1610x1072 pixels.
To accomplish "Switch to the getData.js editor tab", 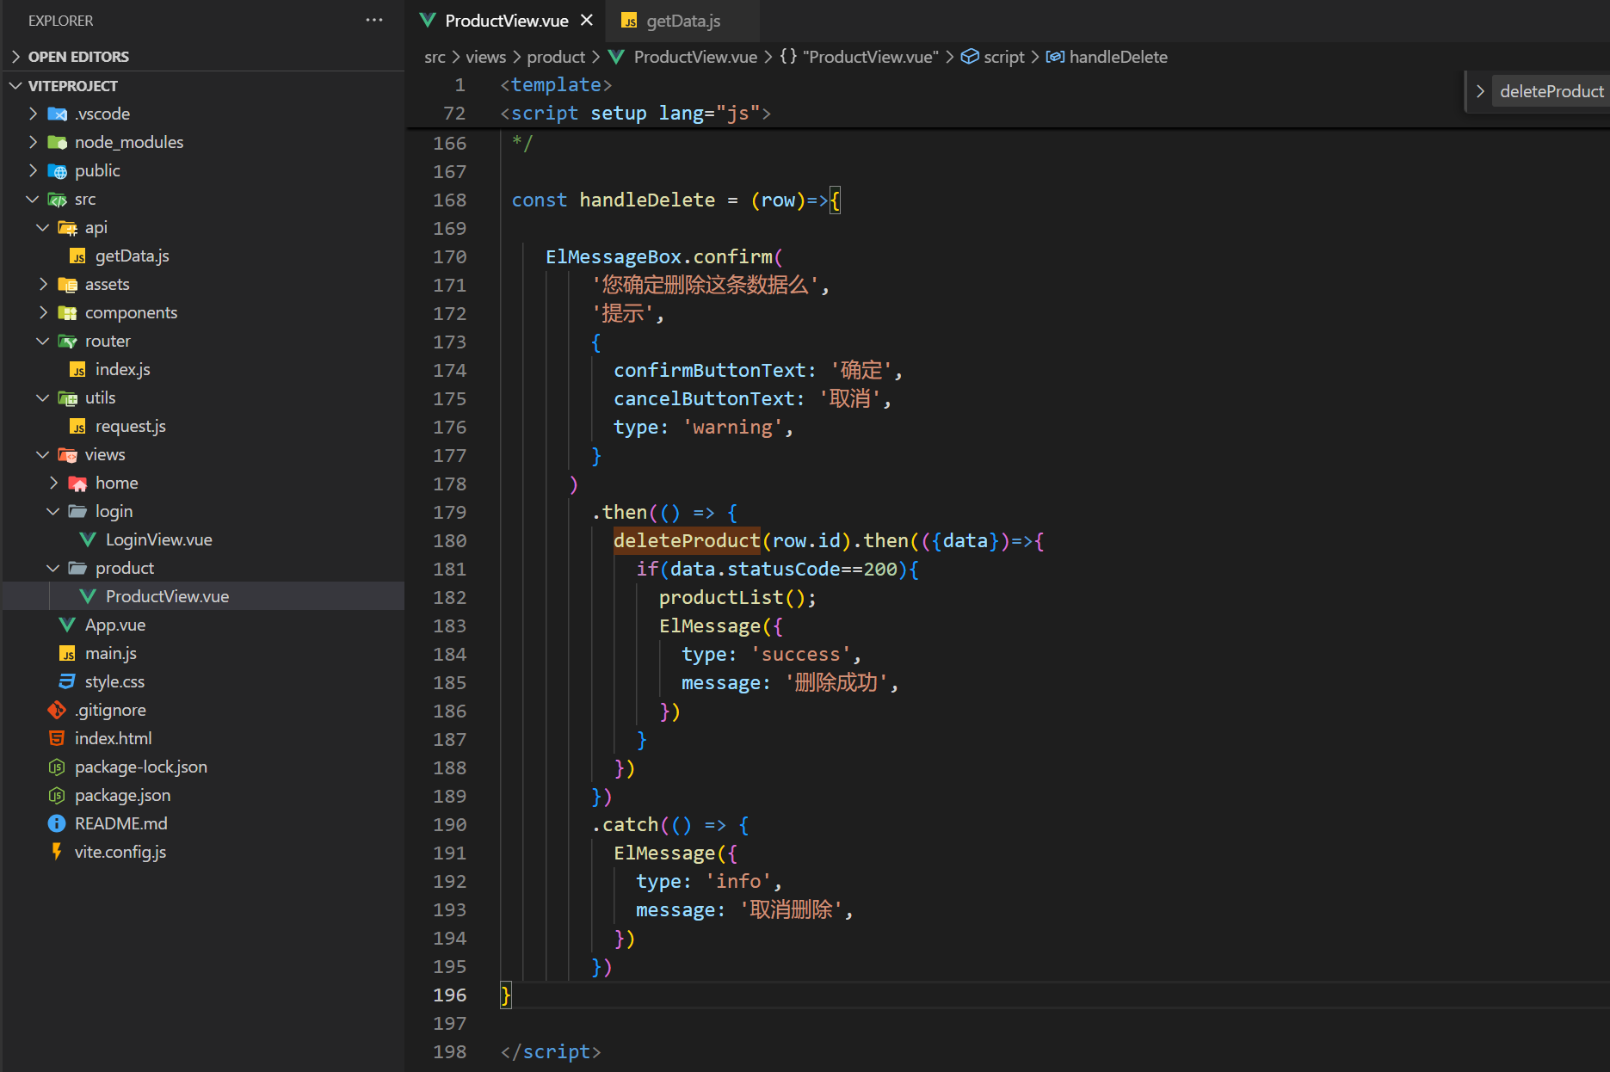I will coord(683,21).
